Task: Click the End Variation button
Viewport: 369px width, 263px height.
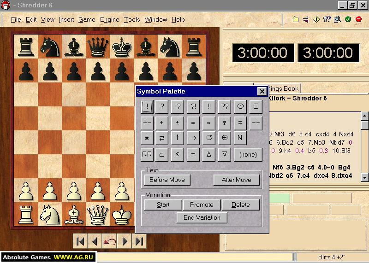Action: pyautogui.click(x=202, y=218)
